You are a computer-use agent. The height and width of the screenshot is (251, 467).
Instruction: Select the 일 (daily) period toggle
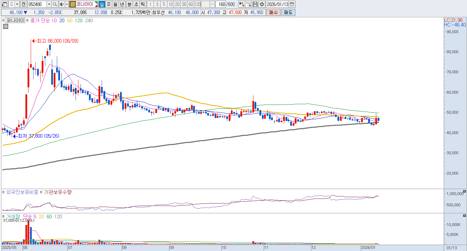(x=102, y=4)
